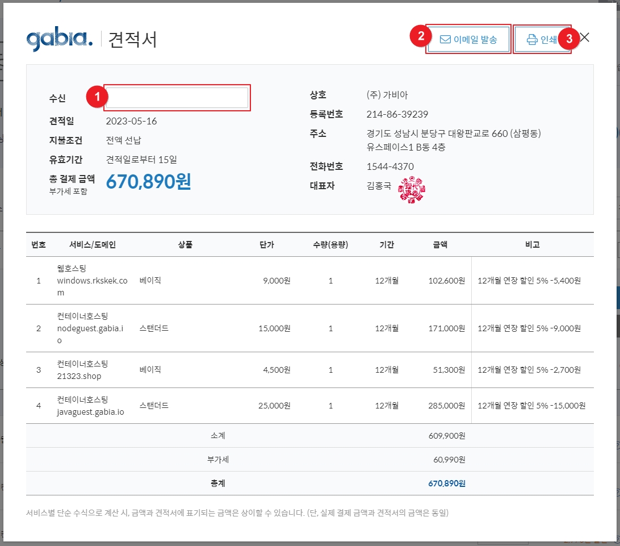Click the 전액 선납 payment condition text
Viewport: 620px width, 546px height.
123,140
